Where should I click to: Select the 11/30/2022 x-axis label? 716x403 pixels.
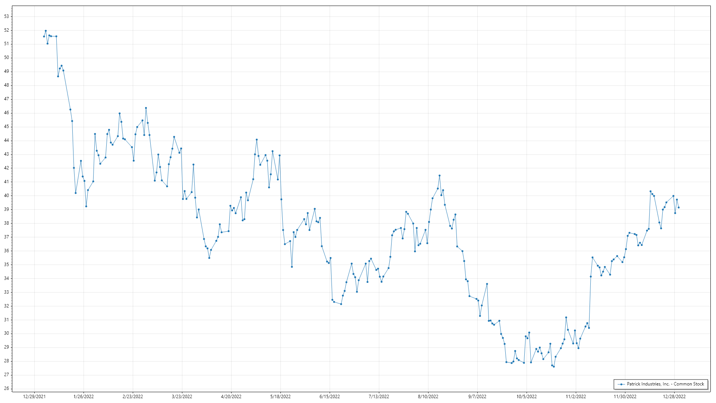[625, 397]
